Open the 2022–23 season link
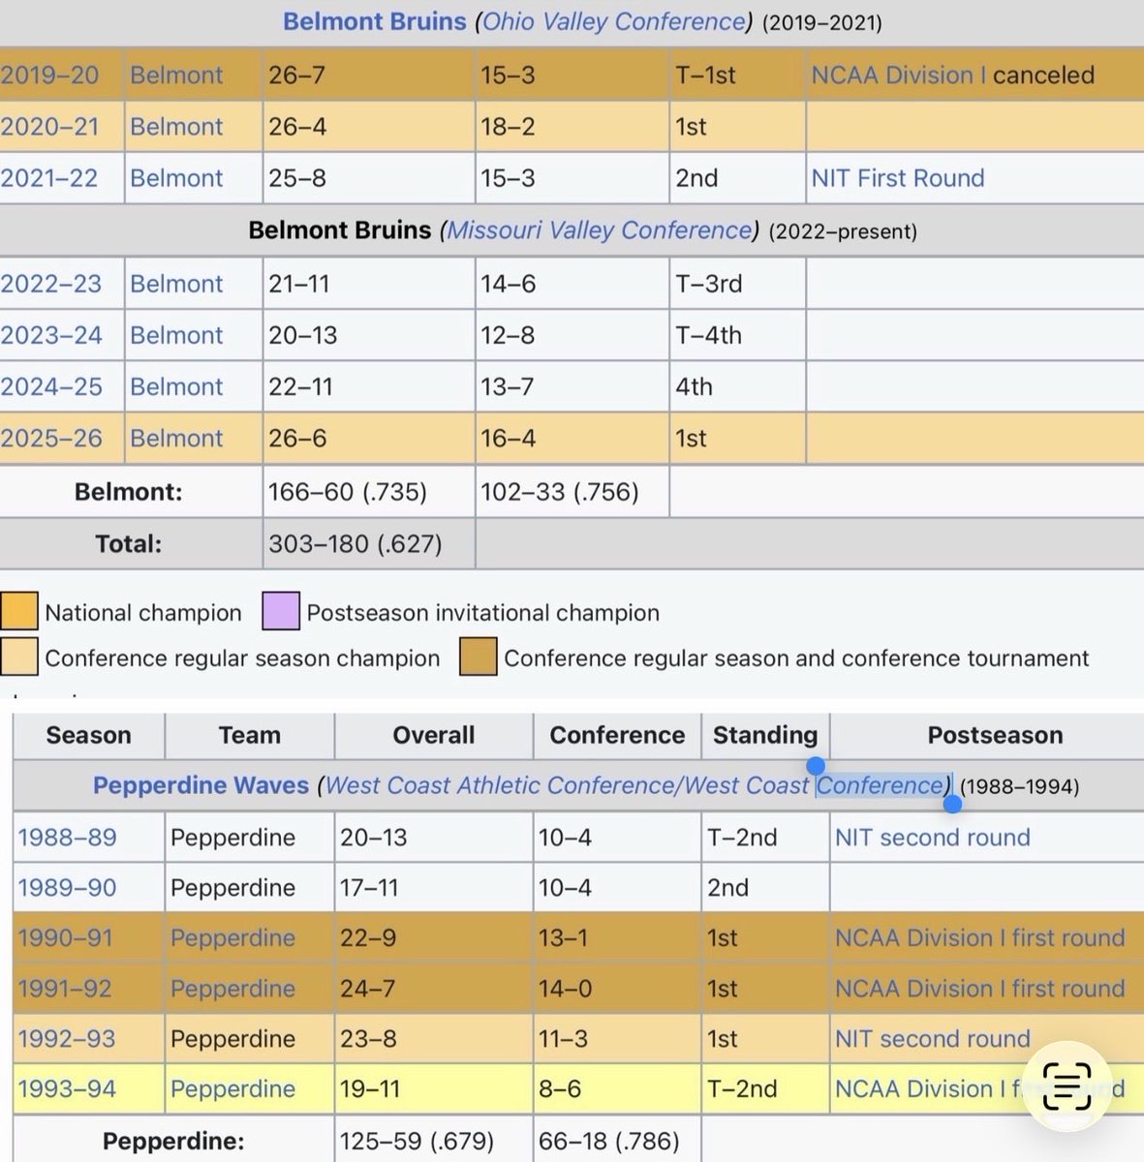 pyautogui.click(x=50, y=284)
